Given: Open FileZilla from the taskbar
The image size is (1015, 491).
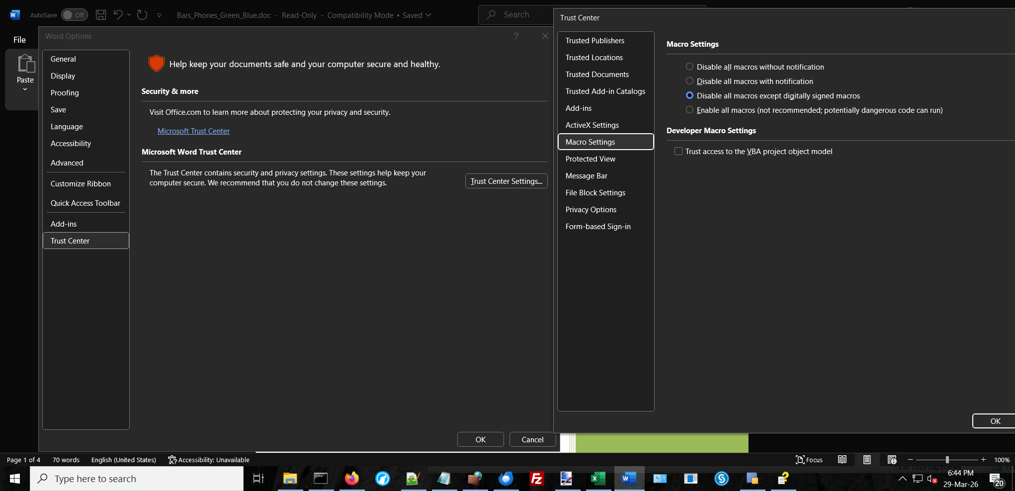Looking at the screenshot, I should point(536,479).
